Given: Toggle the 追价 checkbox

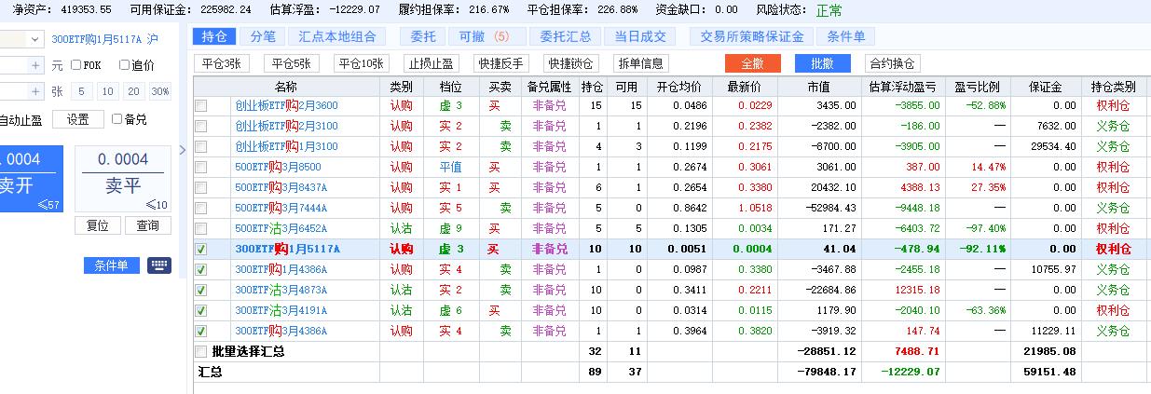Looking at the screenshot, I should (x=124, y=65).
